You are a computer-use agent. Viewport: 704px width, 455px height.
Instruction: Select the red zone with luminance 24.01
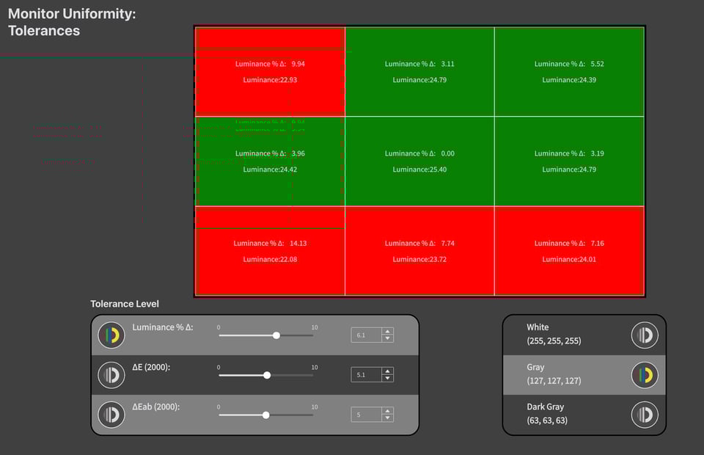coord(569,251)
